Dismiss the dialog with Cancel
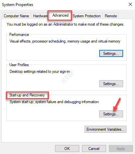Viewport: 135px width, 154px height. click(x=94, y=149)
